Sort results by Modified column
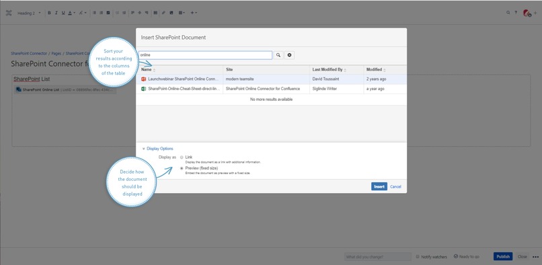This screenshot has width=542, height=265. pyautogui.click(x=376, y=69)
